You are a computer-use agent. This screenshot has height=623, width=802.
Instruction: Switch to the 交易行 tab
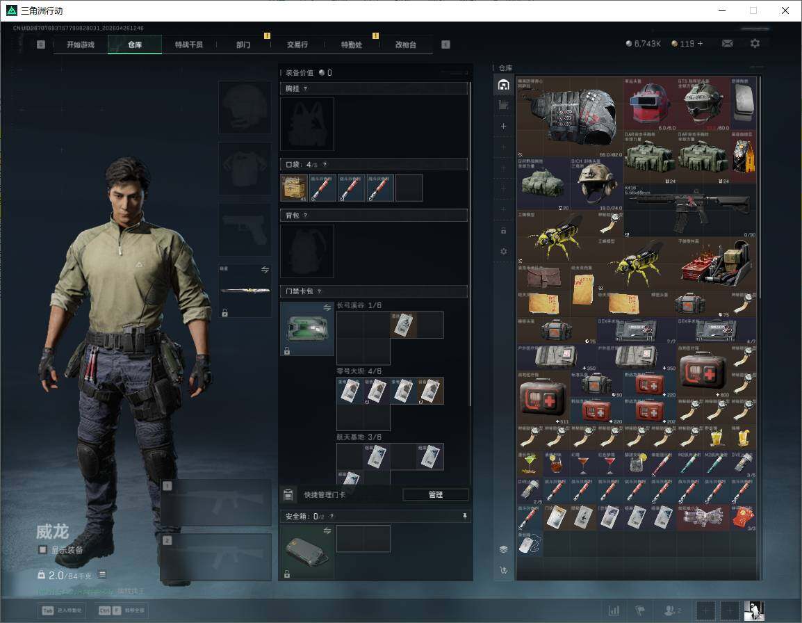297,44
